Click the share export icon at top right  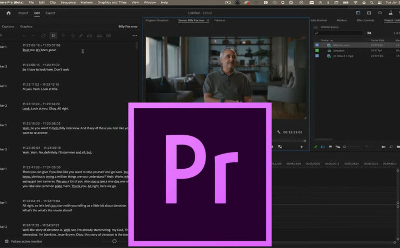[x=369, y=13]
